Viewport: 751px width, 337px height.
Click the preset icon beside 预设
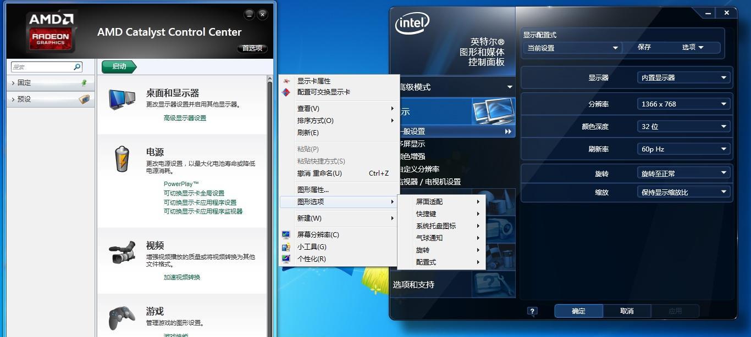(84, 99)
